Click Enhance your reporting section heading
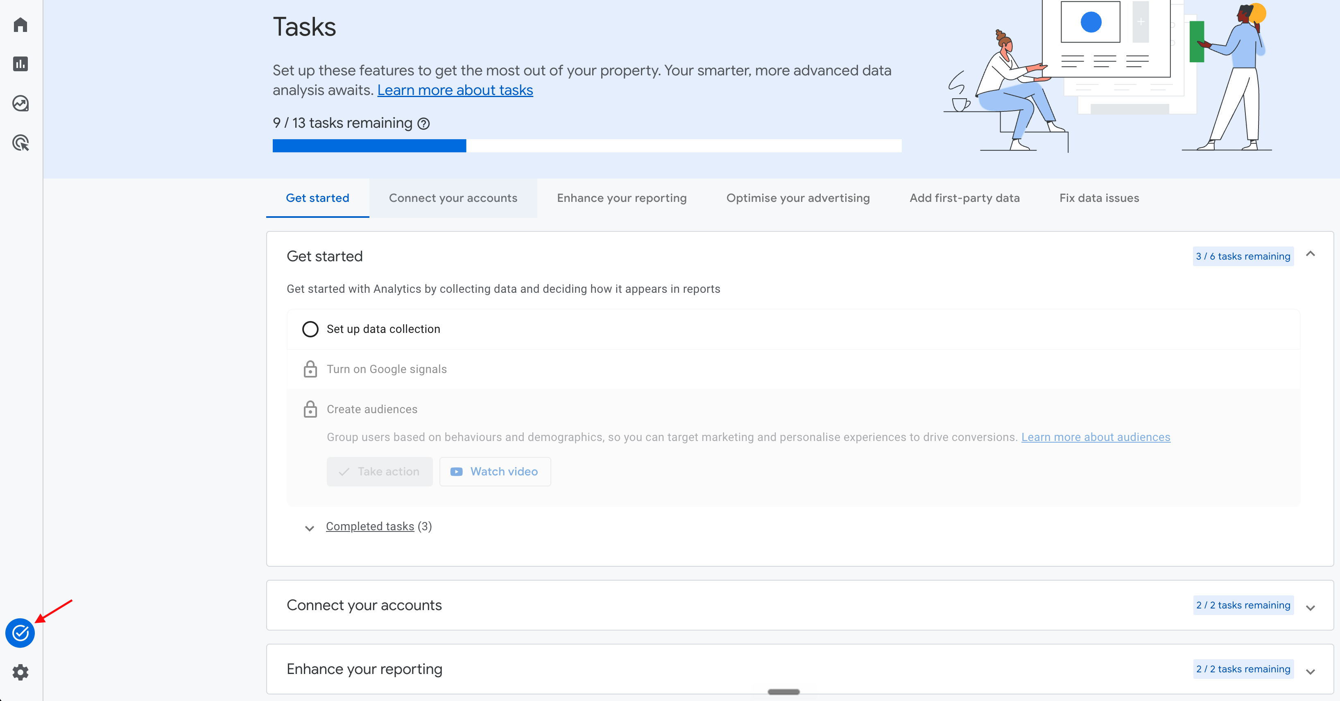Image resolution: width=1340 pixels, height=701 pixels. tap(364, 669)
